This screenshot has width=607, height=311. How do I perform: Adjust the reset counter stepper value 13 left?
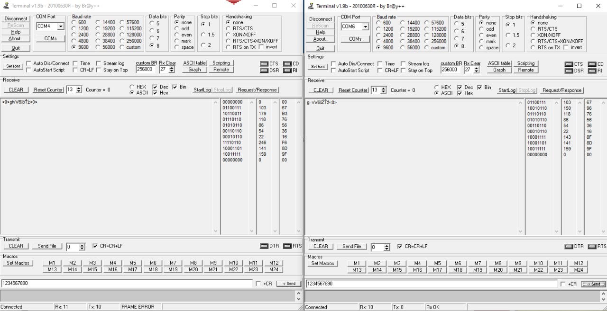(79, 89)
